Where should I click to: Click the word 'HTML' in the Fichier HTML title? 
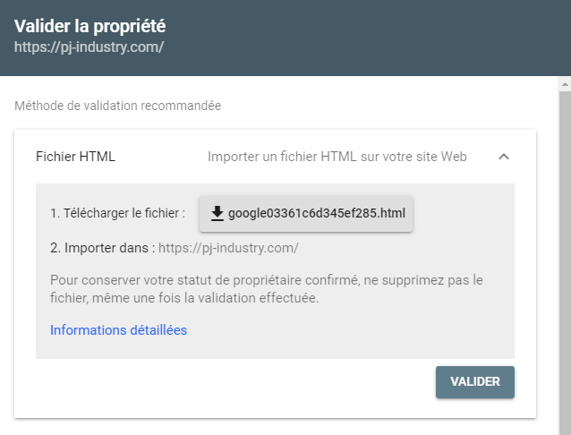(98, 157)
